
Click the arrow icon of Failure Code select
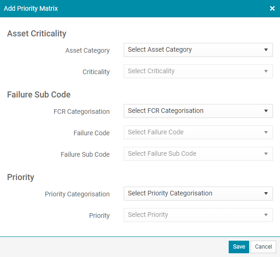pos(266,132)
